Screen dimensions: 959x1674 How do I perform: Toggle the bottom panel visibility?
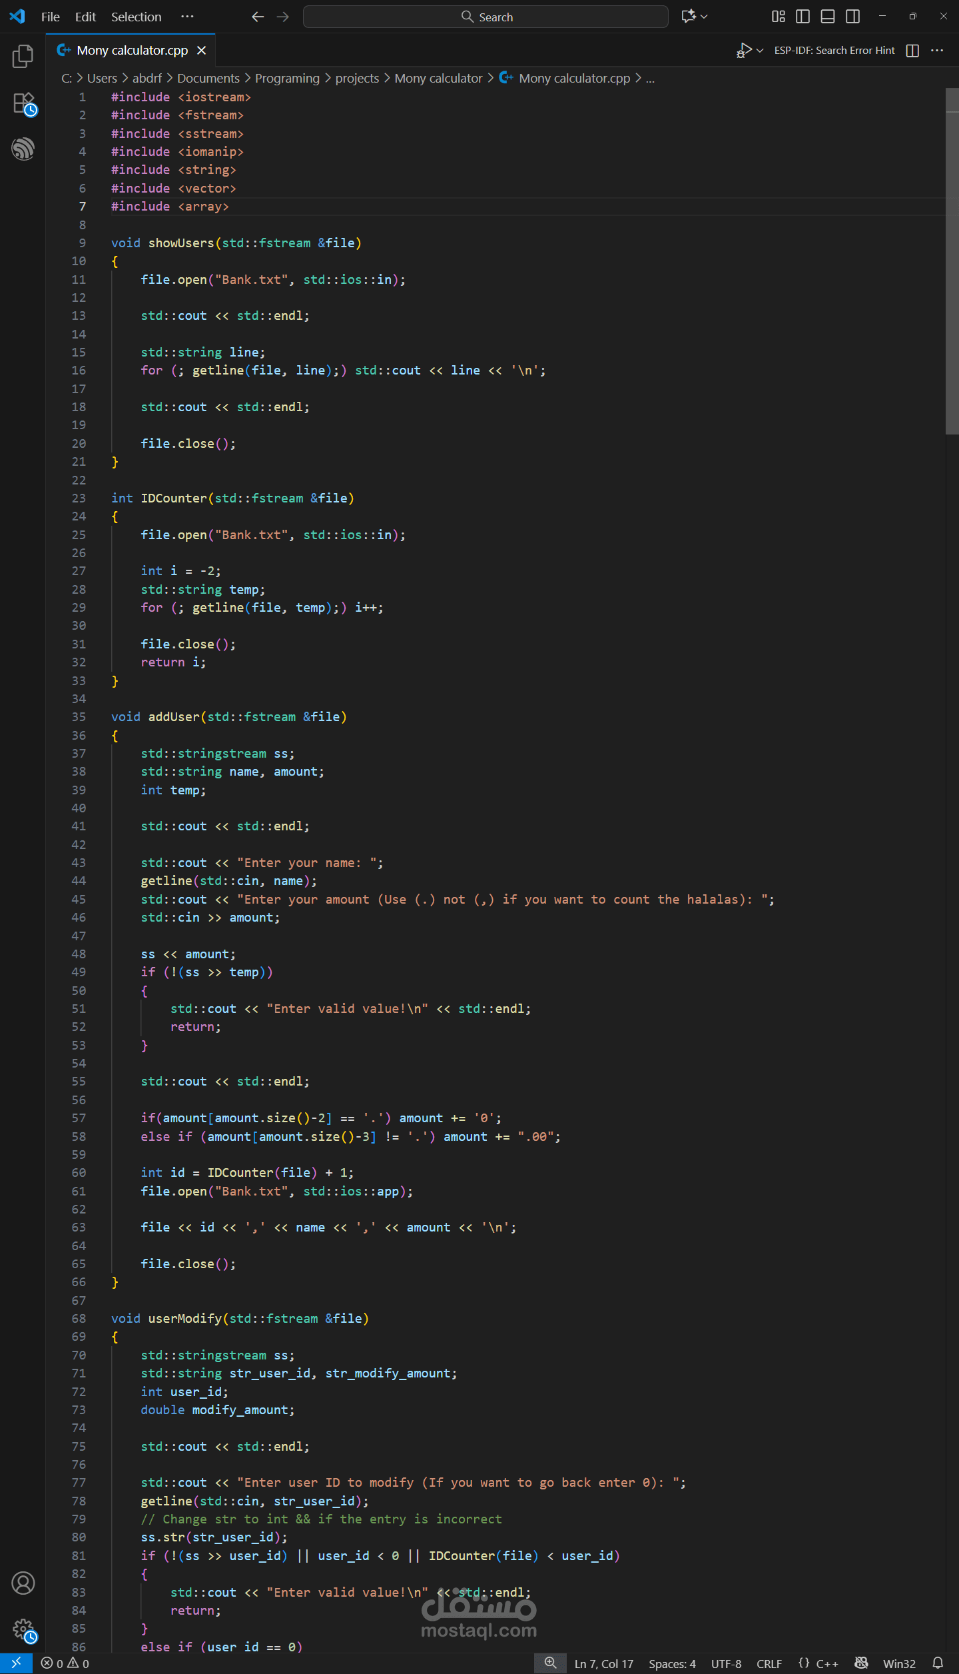[x=827, y=17]
